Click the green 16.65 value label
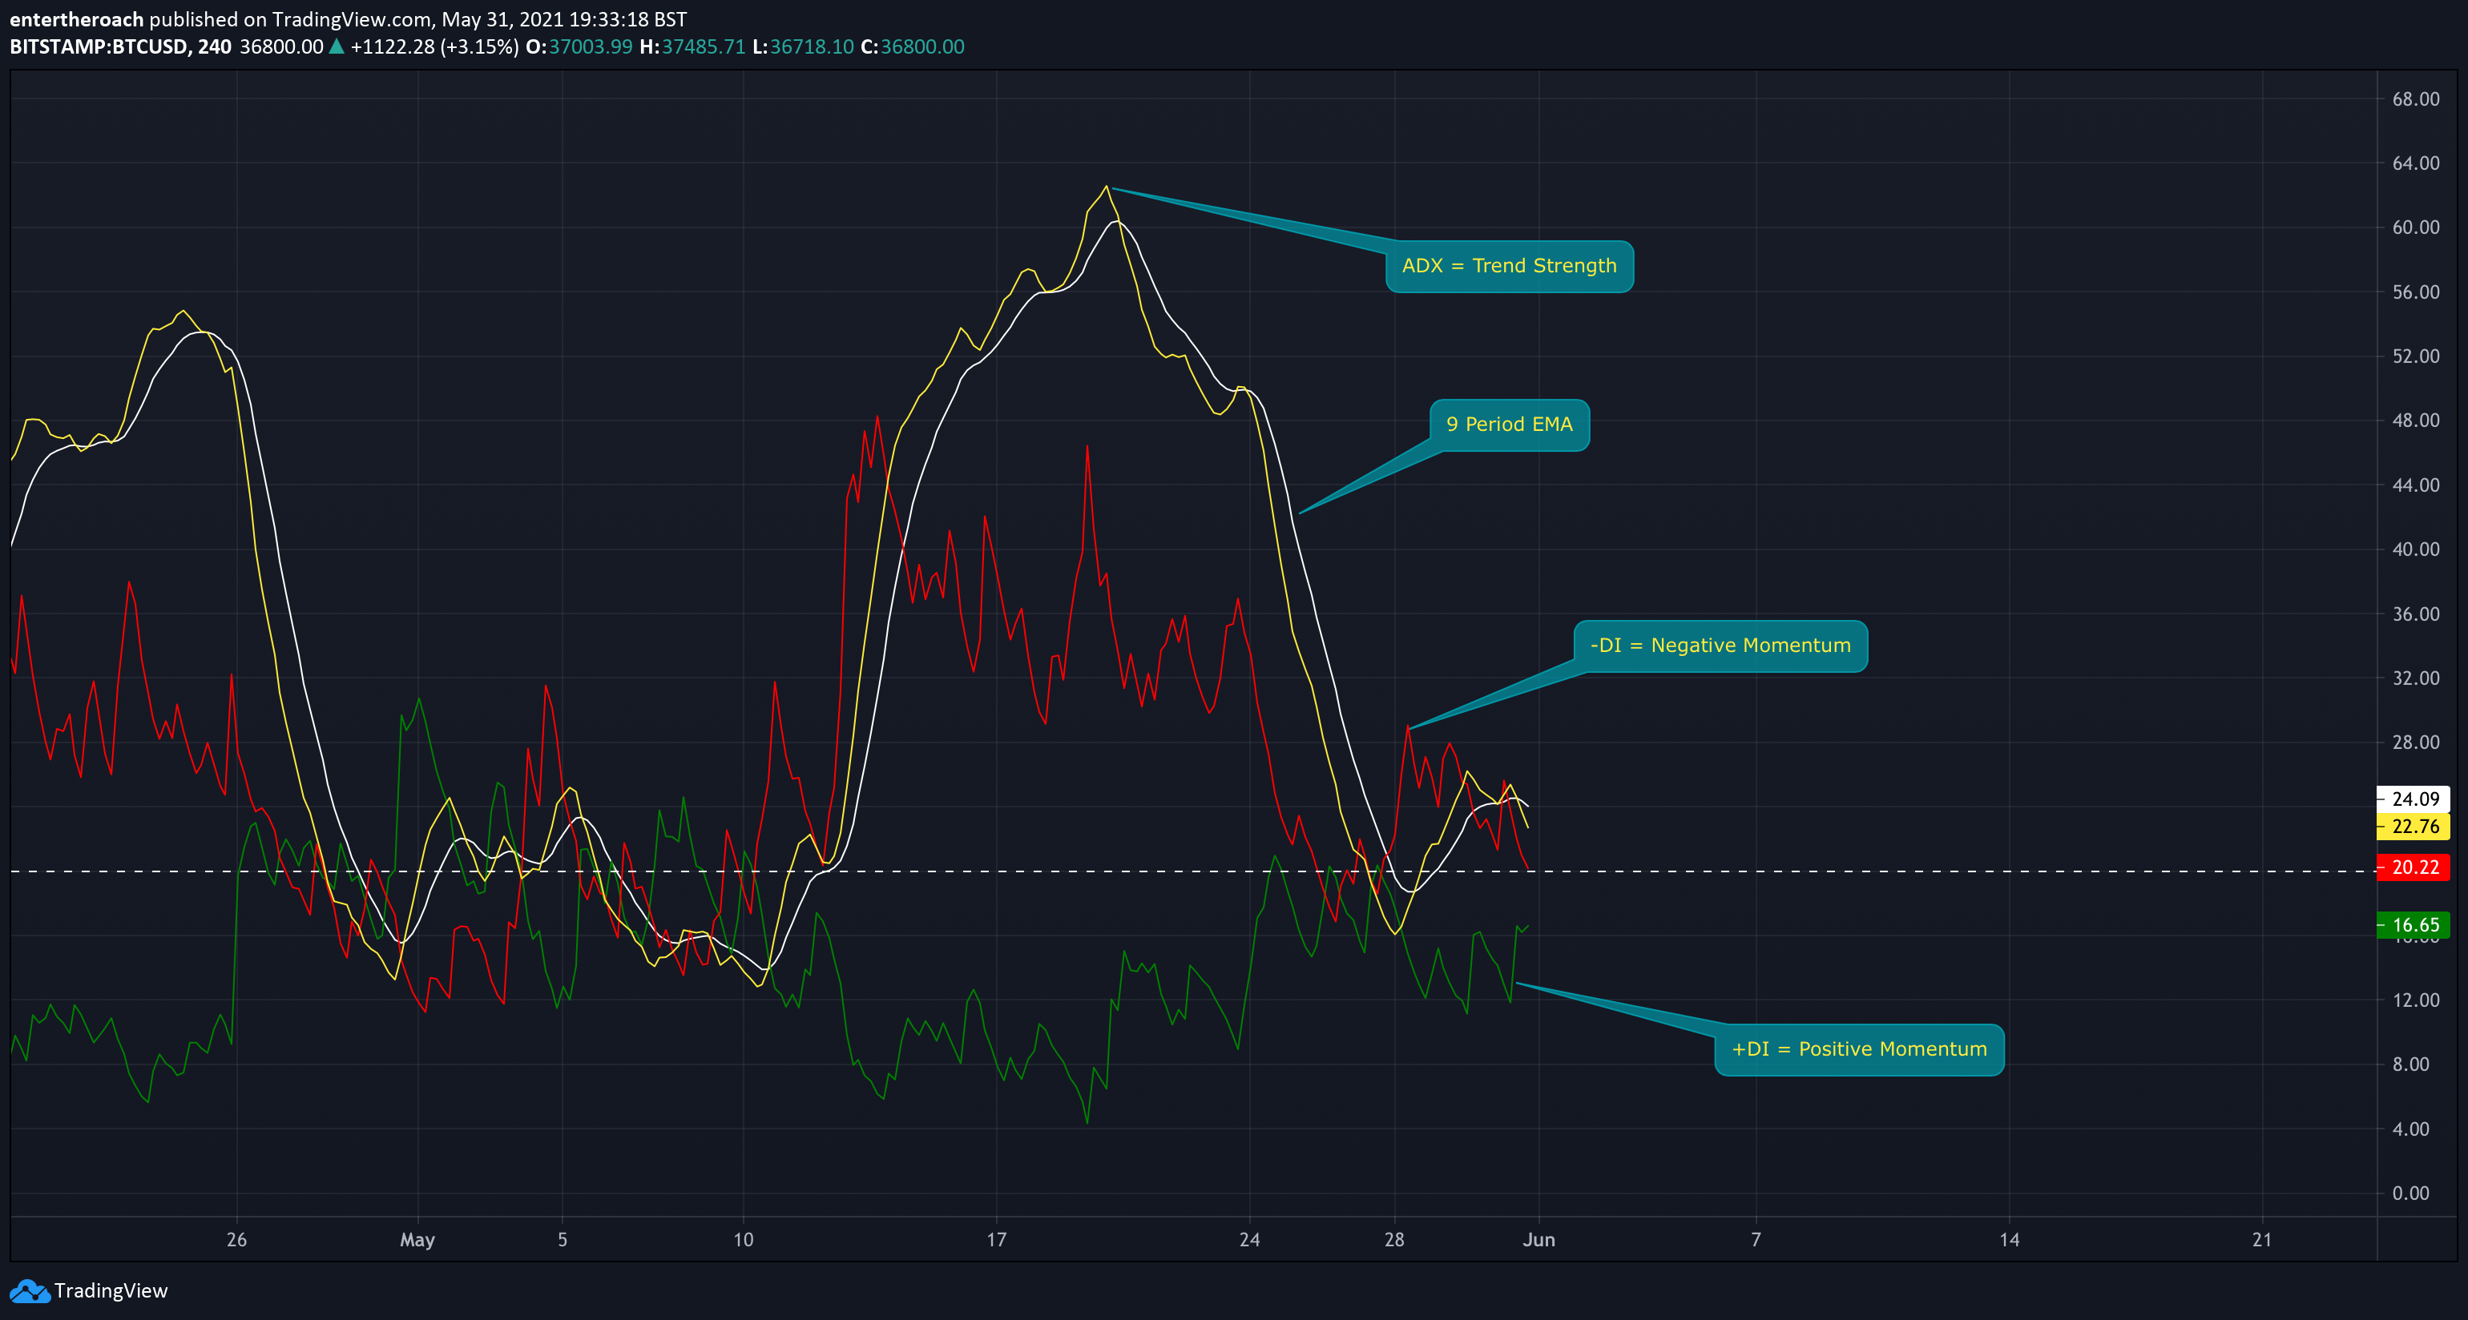 click(x=2414, y=925)
